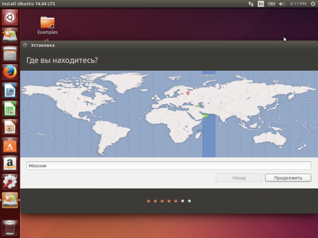Close the Установка installer window

tap(25, 45)
